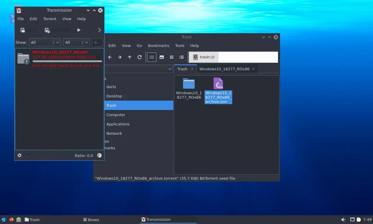Open the Bookmarks menu
This screenshot has height=224, width=373.
tap(159, 45)
